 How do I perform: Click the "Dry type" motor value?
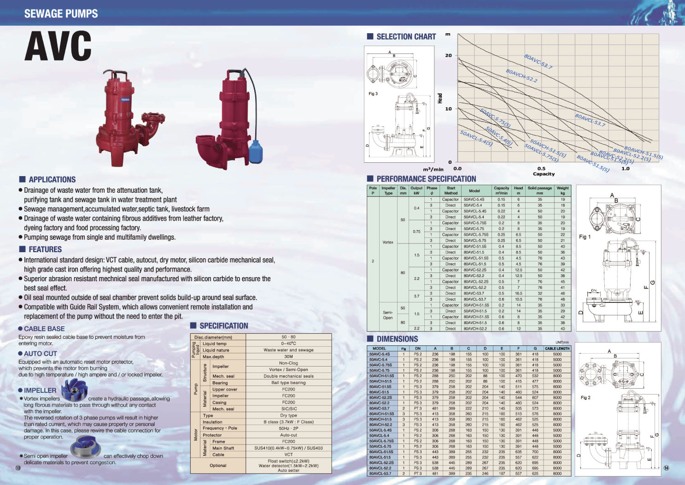point(288,415)
